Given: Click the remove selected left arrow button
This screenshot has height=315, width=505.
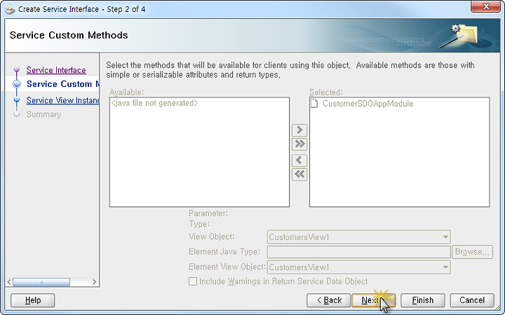Looking at the screenshot, I should [299, 160].
